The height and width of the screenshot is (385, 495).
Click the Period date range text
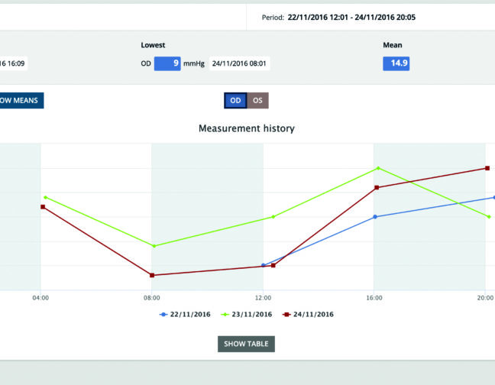click(x=351, y=17)
